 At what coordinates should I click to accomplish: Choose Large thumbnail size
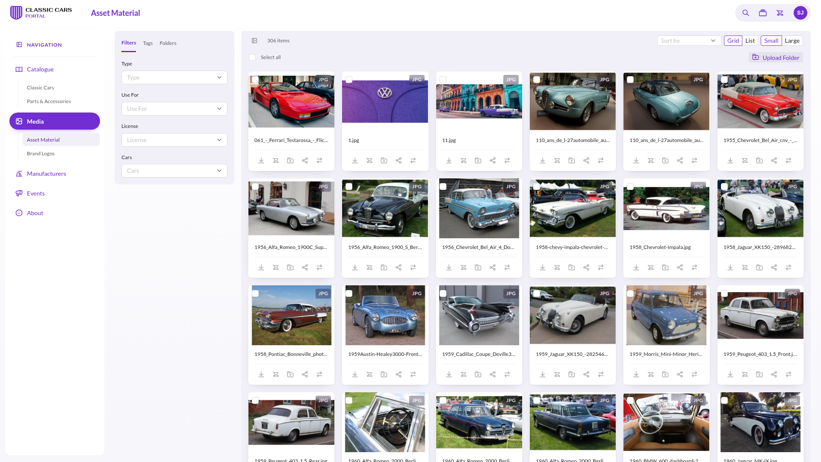[792, 41]
